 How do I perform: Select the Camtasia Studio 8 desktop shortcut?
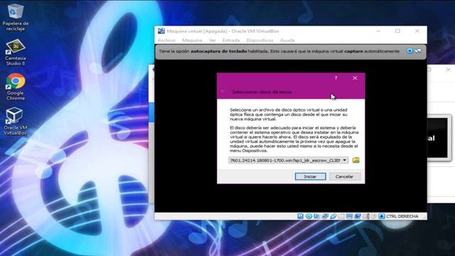(16, 53)
